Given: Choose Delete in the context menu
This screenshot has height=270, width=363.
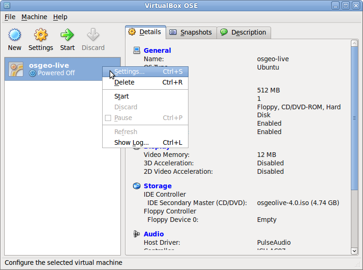Looking at the screenshot, I should [x=146, y=82].
